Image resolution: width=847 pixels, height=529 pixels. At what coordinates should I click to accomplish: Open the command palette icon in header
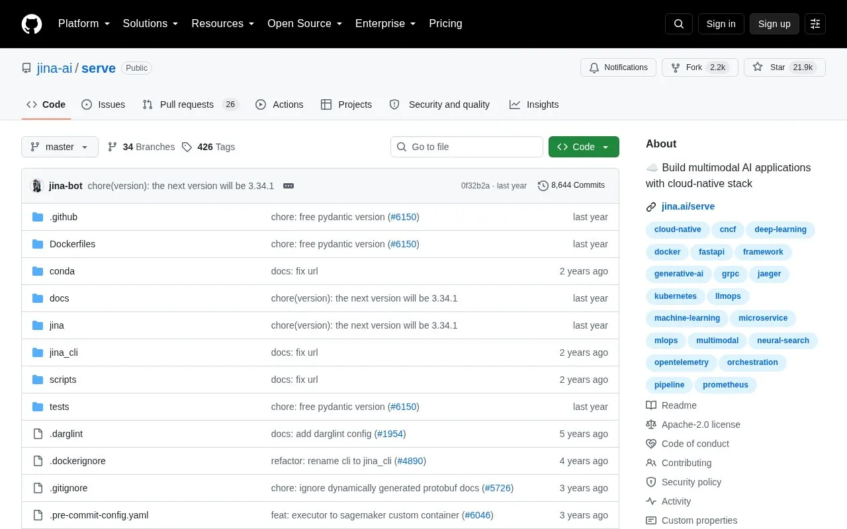coord(815,24)
